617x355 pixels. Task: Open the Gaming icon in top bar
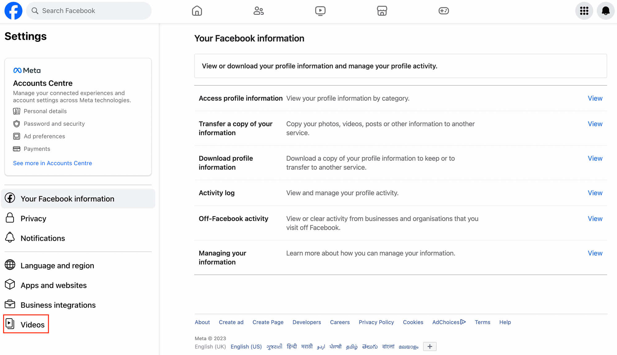(444, 11)
